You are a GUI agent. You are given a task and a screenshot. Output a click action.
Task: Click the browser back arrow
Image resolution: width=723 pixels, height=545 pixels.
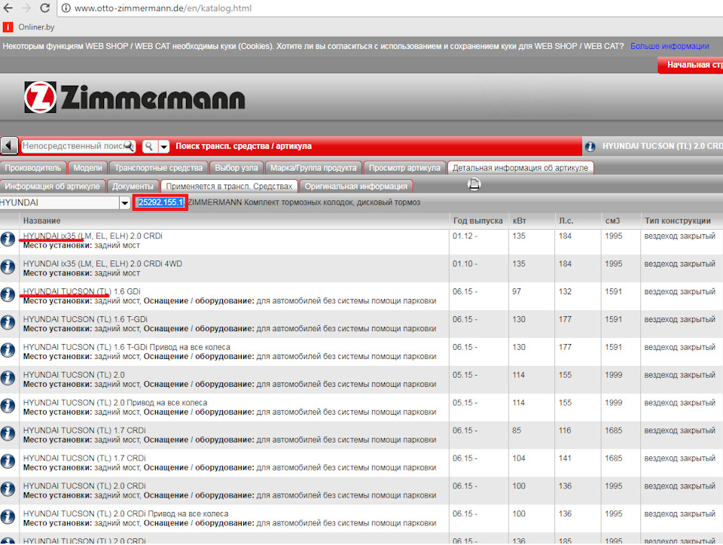[8, 8]
